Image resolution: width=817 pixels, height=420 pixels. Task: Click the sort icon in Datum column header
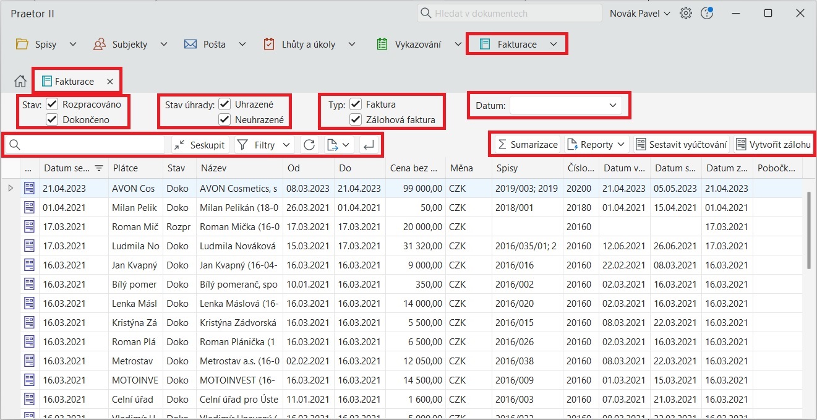point(99,168)
